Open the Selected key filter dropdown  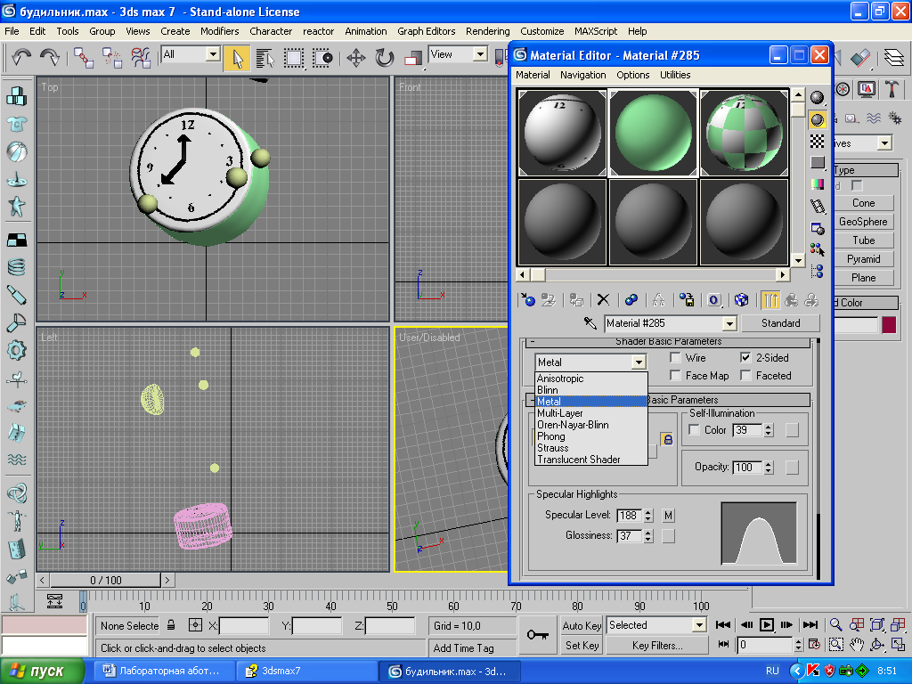(699, 625)
